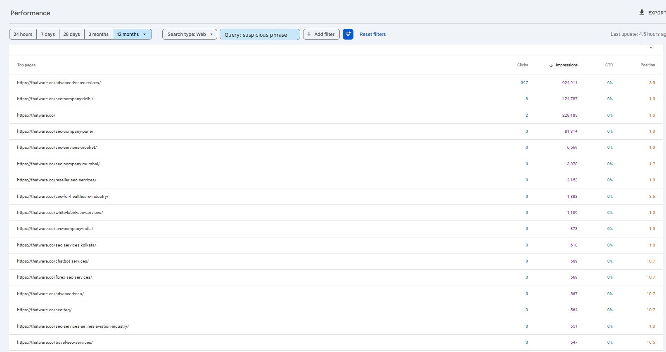This screenshot has width=666, height=352.
Task: Sort the table by Clicks column
Action: (x=522, y=65)
